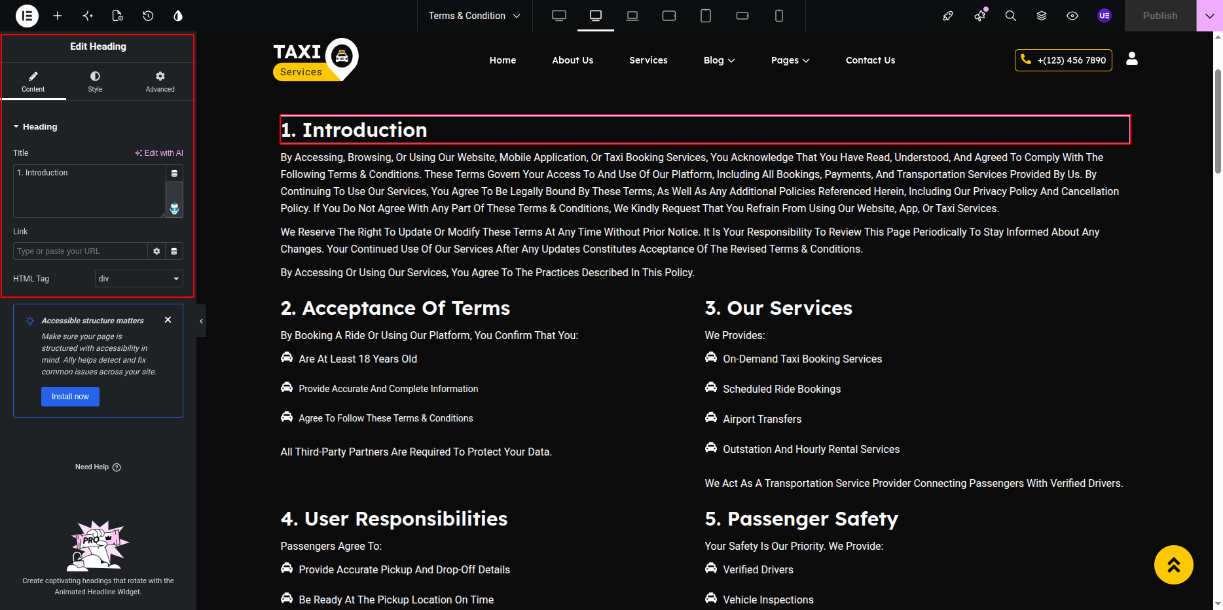Viewport: 1223px width, 610px height.
Task: Click the AI assistant icon in the Title field
Action: click(174, 209)
